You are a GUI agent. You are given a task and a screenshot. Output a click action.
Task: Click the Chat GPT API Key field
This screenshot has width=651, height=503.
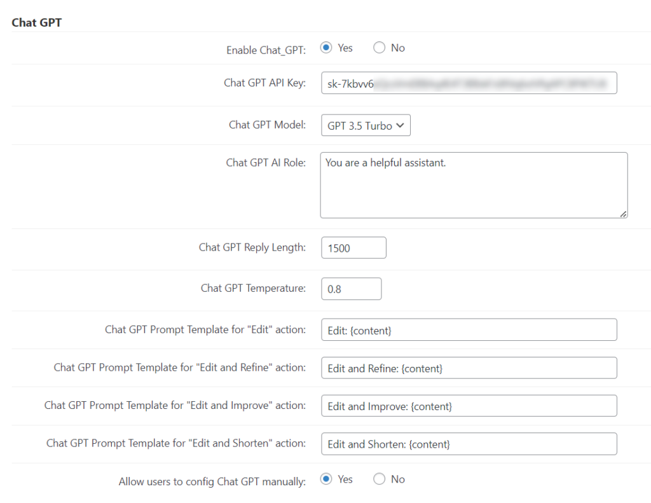tap(469, 83)
